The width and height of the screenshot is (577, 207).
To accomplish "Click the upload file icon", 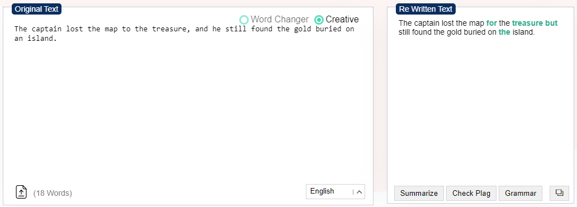I will click(21, 192).
